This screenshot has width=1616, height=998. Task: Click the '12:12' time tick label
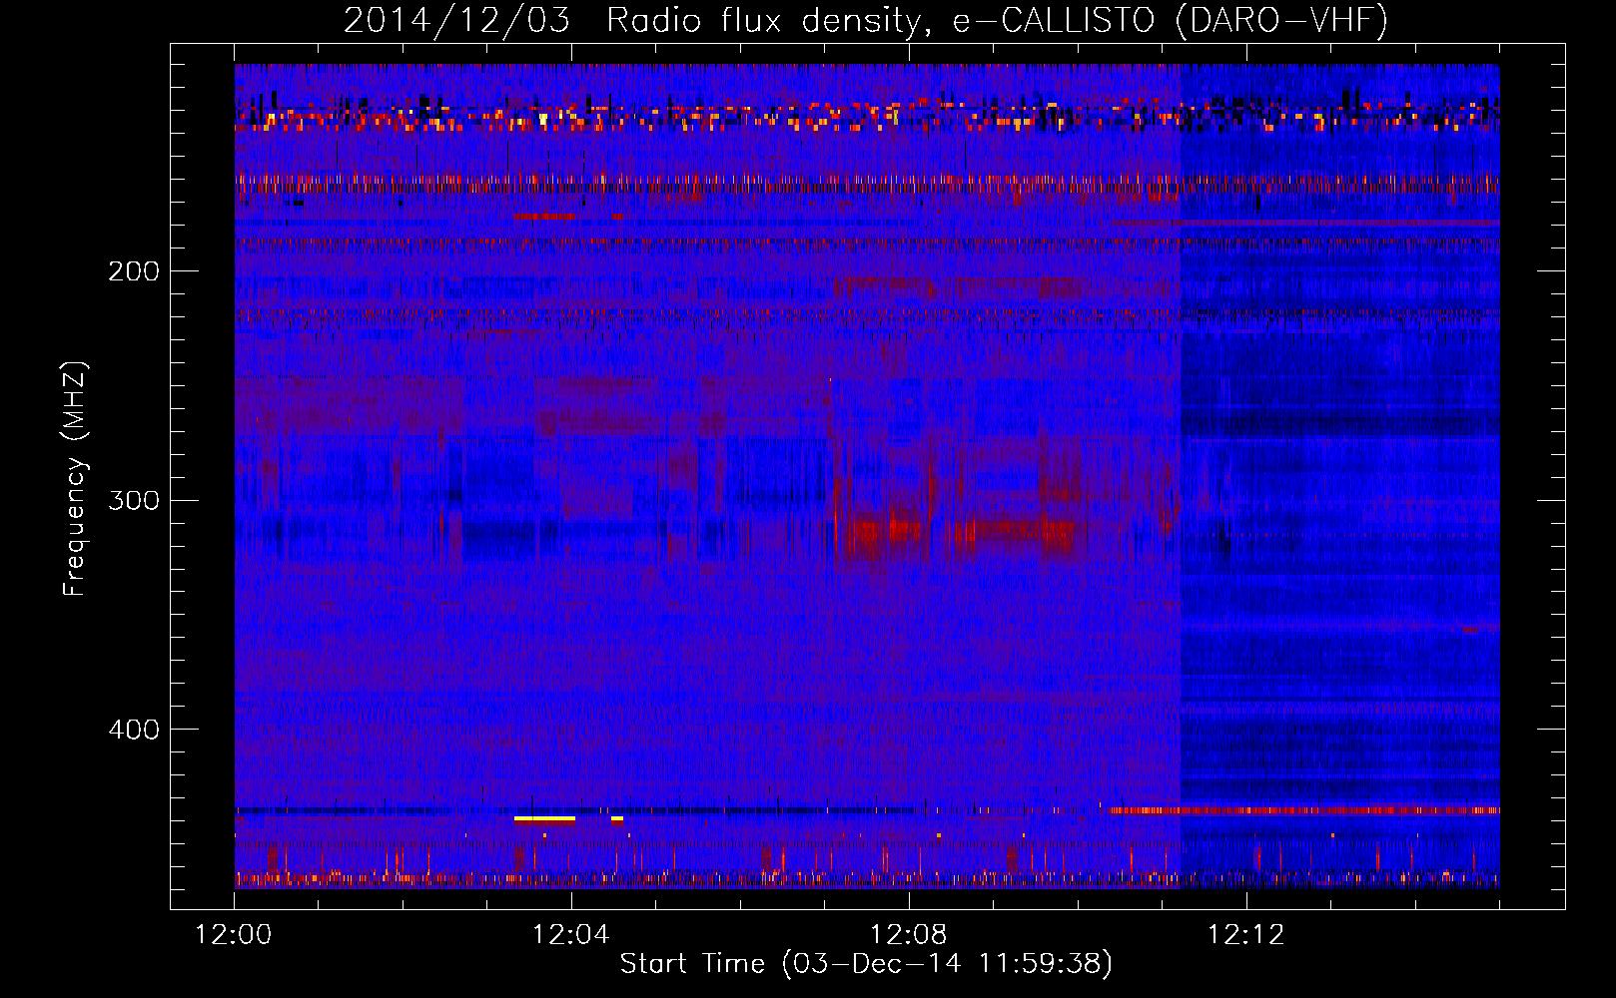pyautogui.click(x=1246, y=935)
